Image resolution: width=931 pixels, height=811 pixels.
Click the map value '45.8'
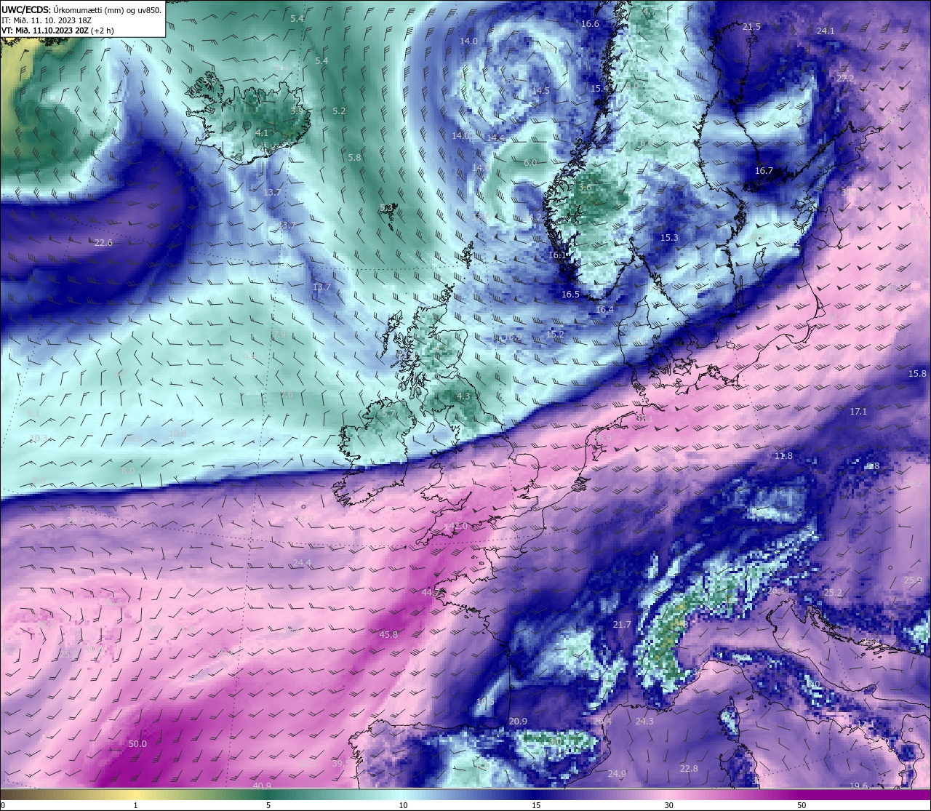389,634
